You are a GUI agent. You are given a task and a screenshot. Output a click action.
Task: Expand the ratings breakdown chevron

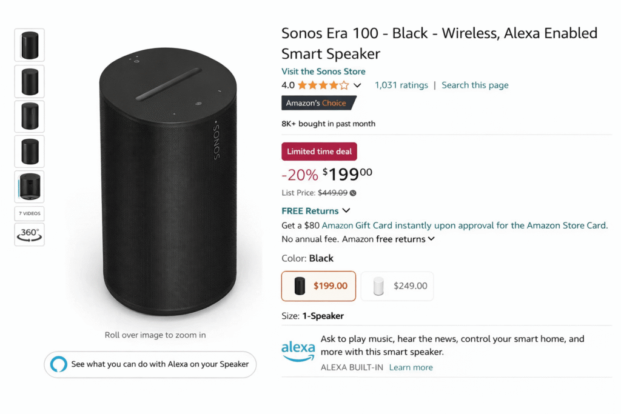click(x=357, y=85)
